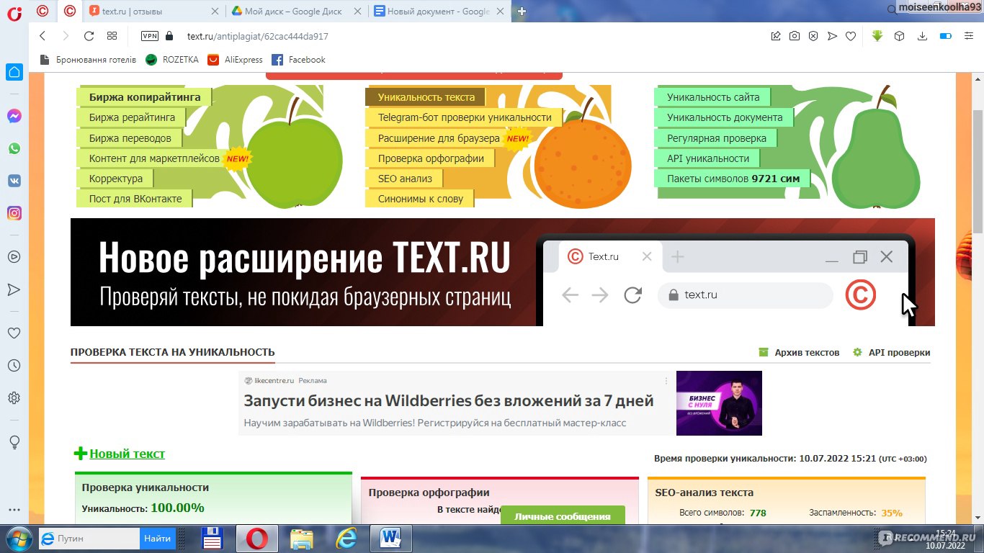Switch to Новый документ Google tab
The height and width of the screenshot is (553, 984).
pos(439,12)
